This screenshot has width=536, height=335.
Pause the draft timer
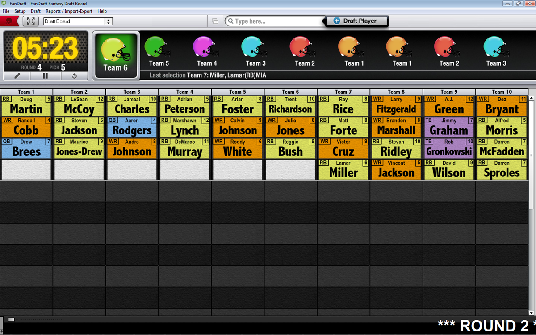pos(46,76)
